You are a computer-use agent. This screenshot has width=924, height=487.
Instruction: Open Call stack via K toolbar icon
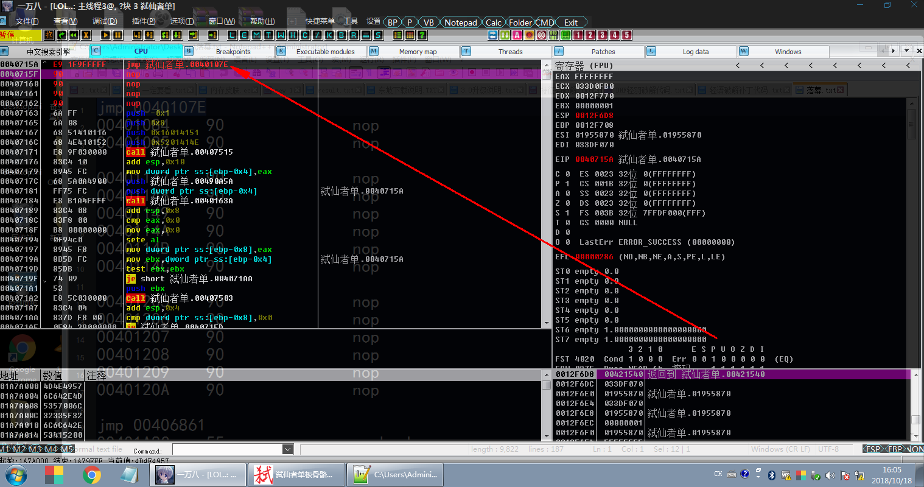tap(329, 35)
